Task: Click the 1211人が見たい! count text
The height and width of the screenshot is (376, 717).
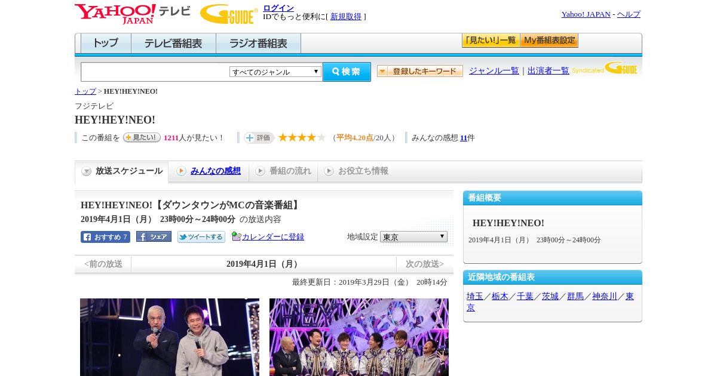Action: [x=194, y=137]
